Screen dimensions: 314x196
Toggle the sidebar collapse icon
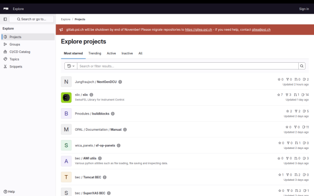[x=5, y=19]
